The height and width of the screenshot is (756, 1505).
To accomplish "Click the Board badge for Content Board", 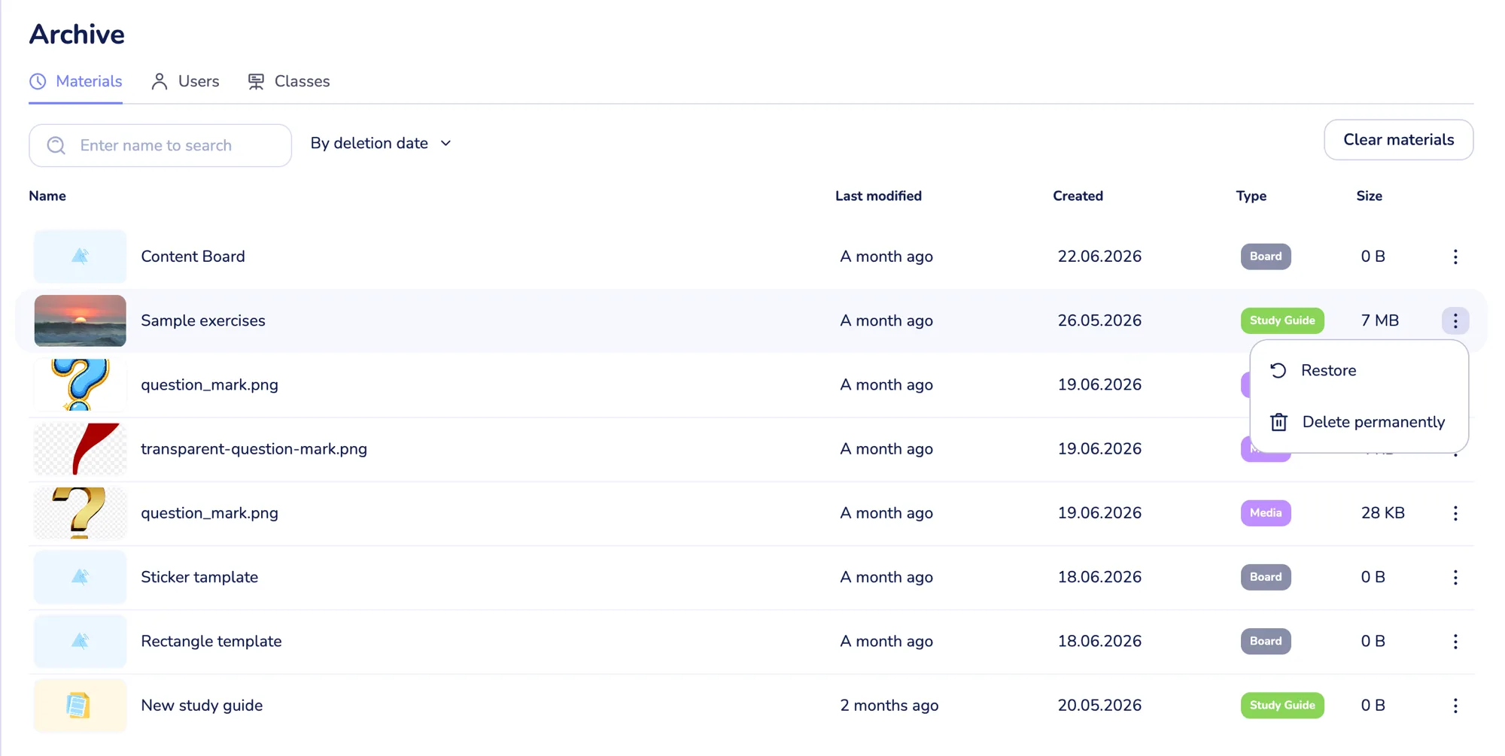I will (x=1266, y=257).
